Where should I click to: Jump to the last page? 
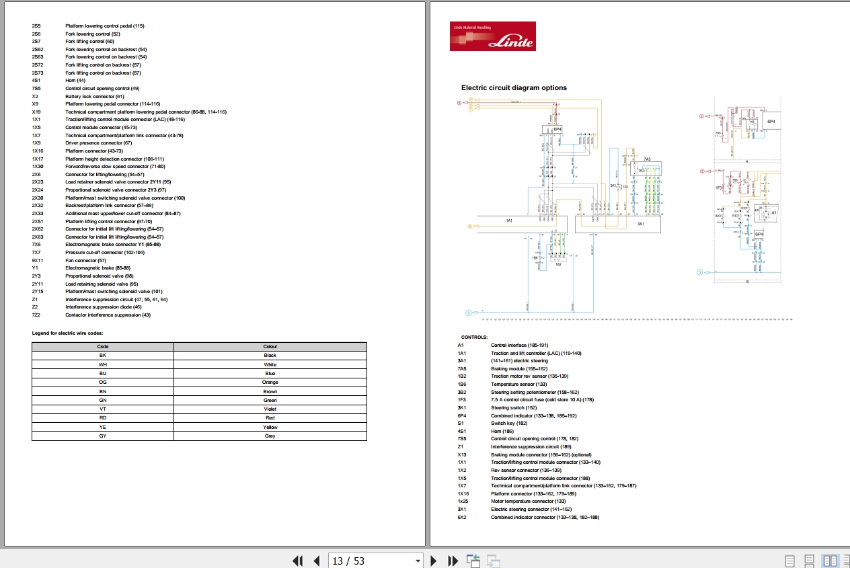pos(453,561)
